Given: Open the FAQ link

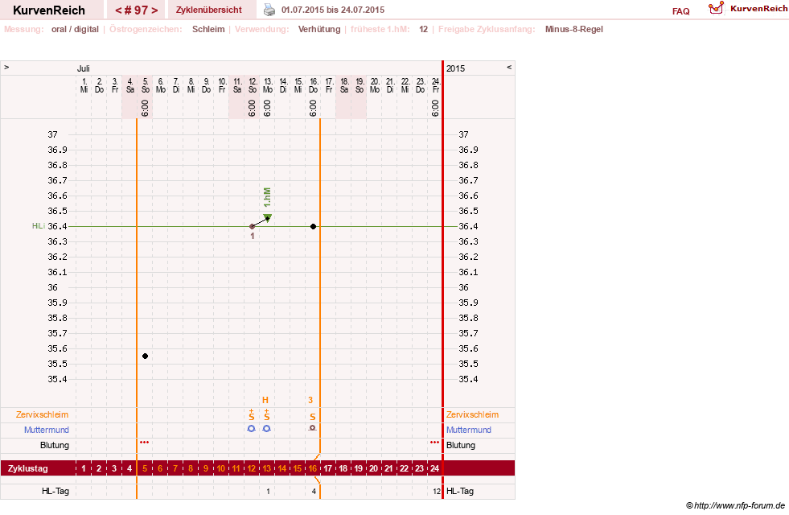Looking at the screenshot, I should (x=680, y=11).
